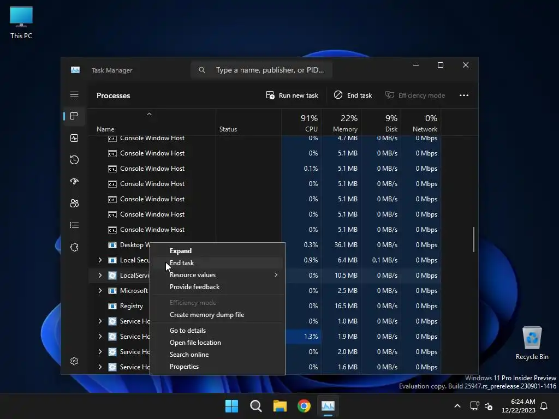Click Task Manager taskbar icon
559x419 pixels.
point(328,406)
